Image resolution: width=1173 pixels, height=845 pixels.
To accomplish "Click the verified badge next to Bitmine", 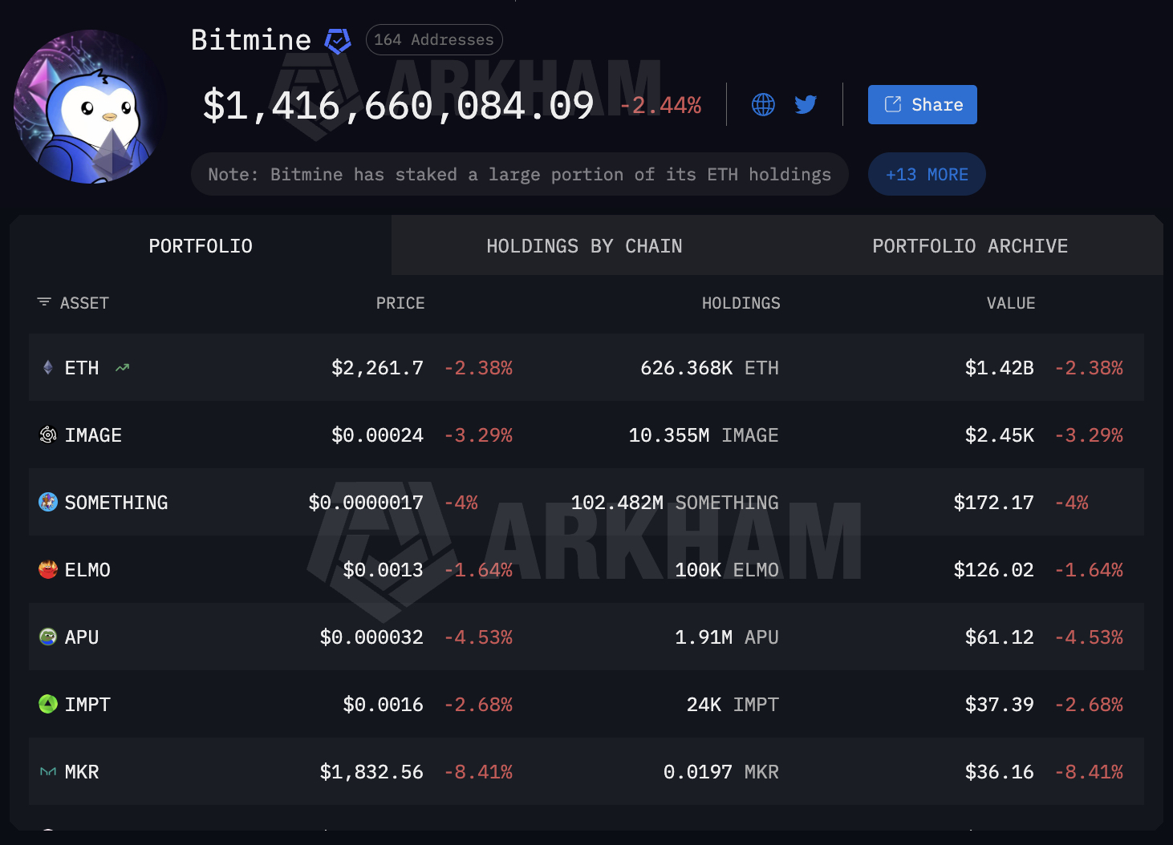I will (x=337, y=39).
